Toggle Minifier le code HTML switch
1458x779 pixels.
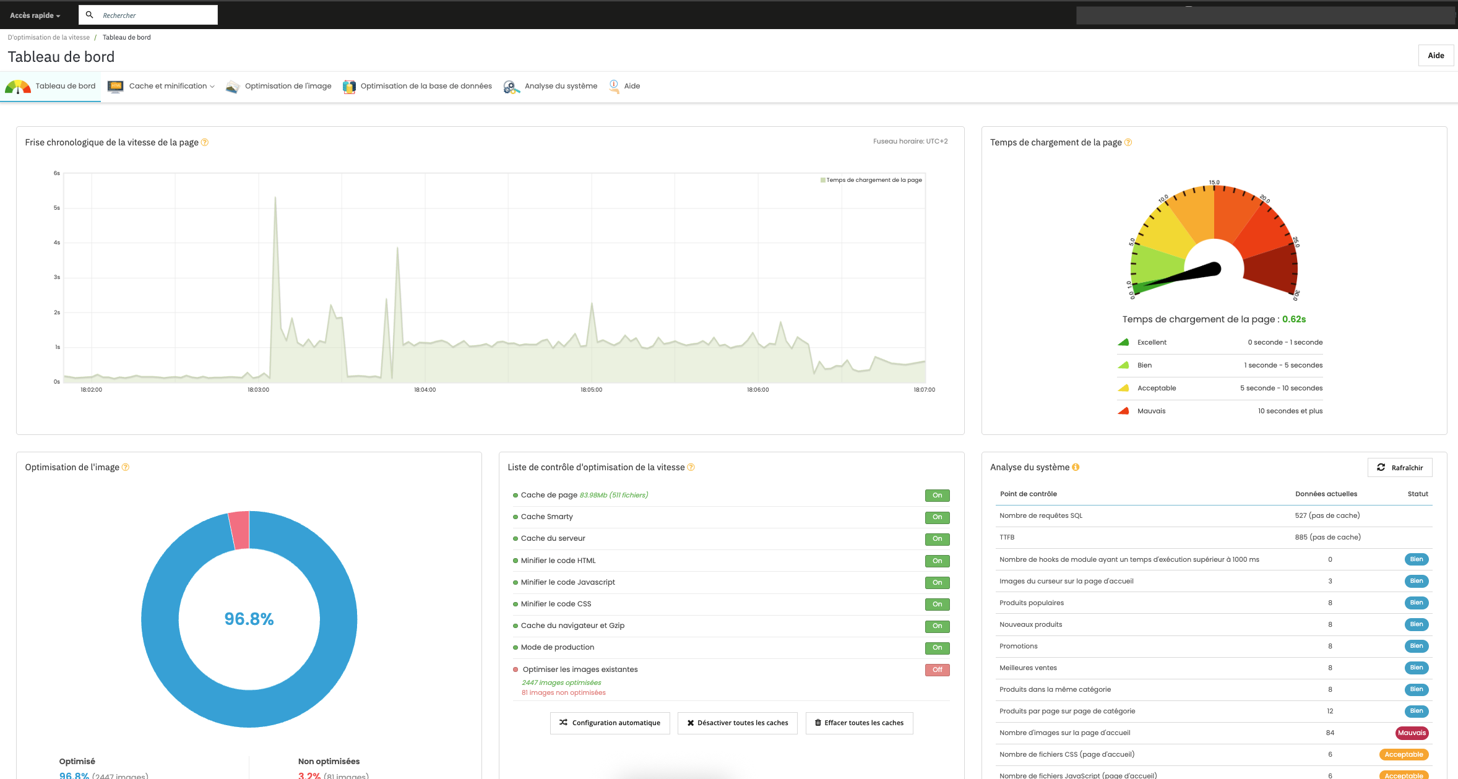coord(937,561)
